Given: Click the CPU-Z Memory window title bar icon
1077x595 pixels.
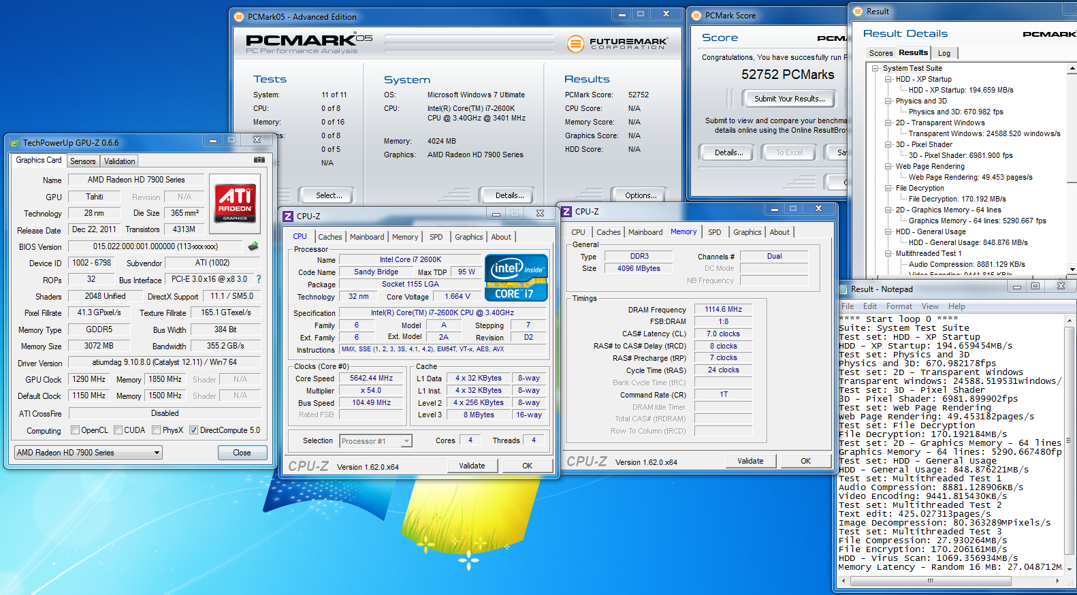Looking at the screenshot, I should coord(566,212).
